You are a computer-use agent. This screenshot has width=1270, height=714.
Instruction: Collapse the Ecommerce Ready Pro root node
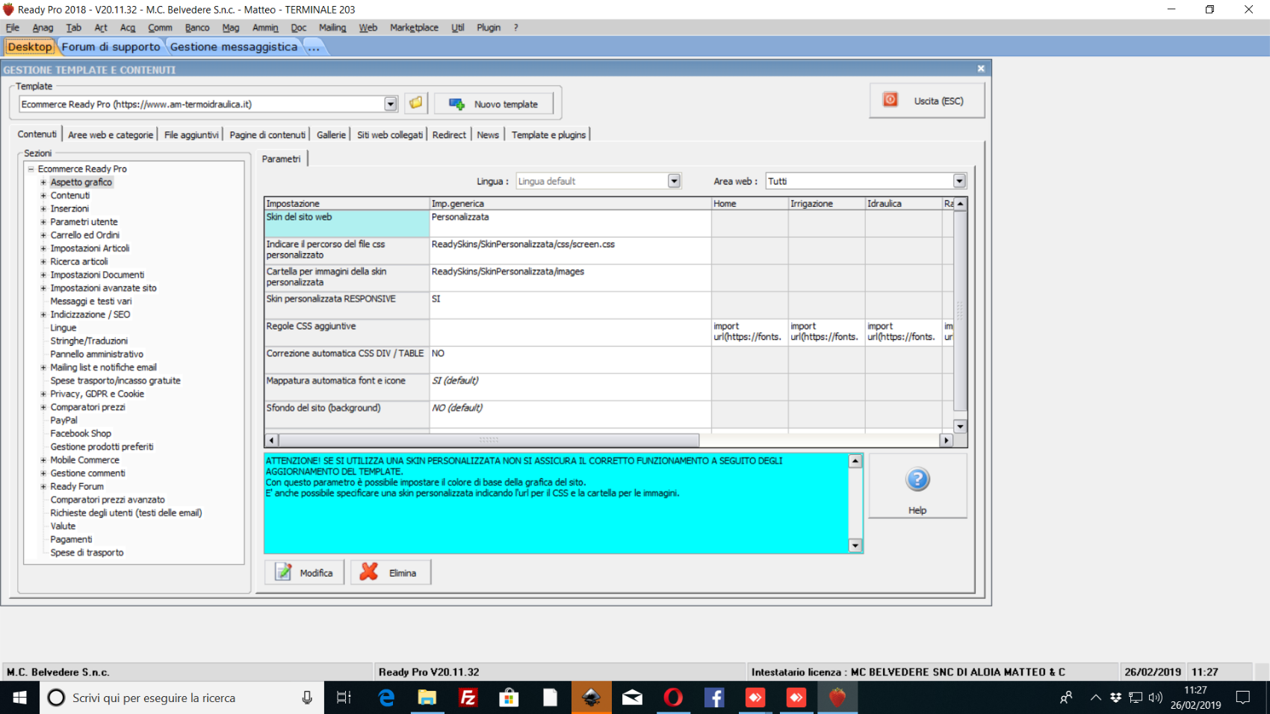31,169
